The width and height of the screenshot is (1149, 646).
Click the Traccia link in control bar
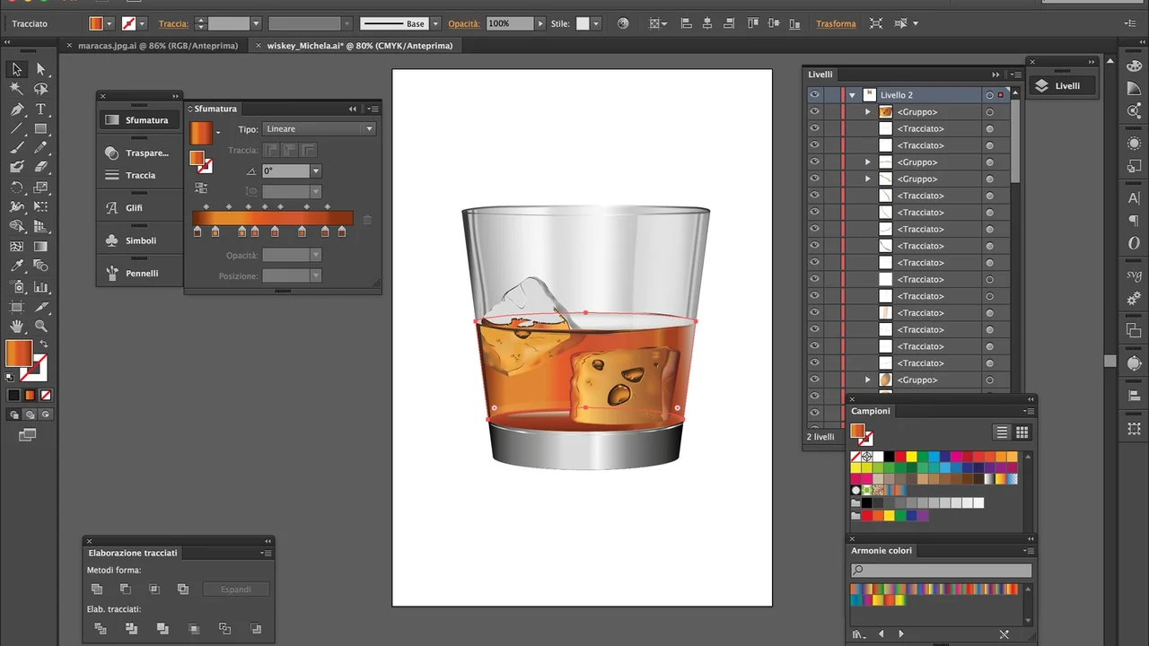point(173,23)
